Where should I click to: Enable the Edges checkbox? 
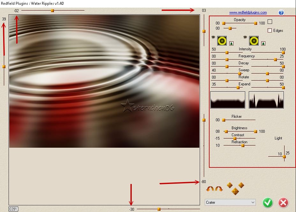tap(270, 31)
